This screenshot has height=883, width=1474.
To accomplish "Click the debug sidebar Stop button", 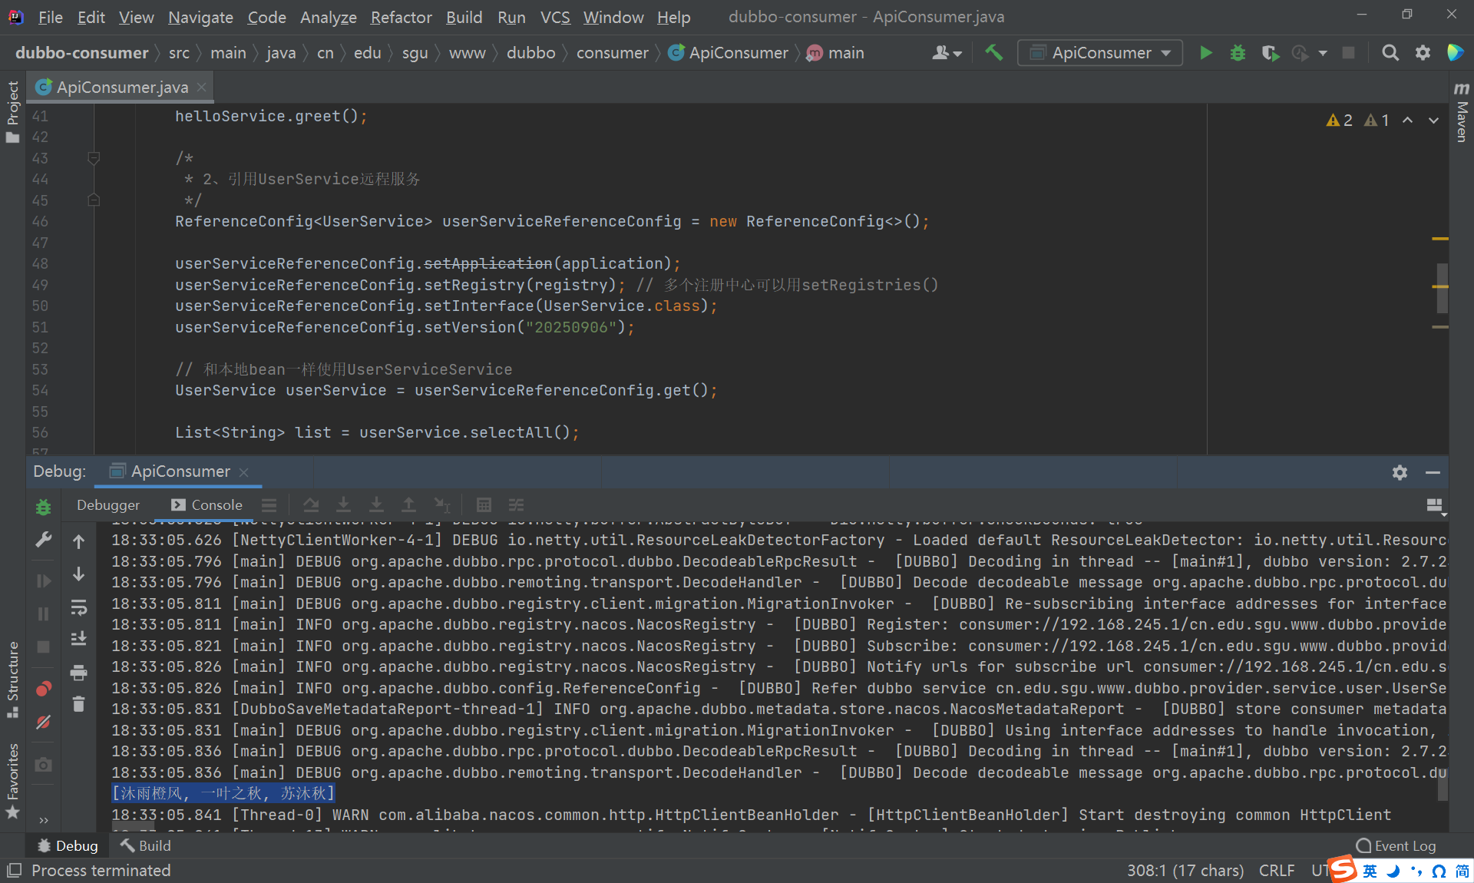I will coord(44,647).
